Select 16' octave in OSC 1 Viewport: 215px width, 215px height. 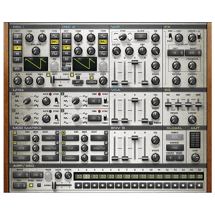(18, 54)
